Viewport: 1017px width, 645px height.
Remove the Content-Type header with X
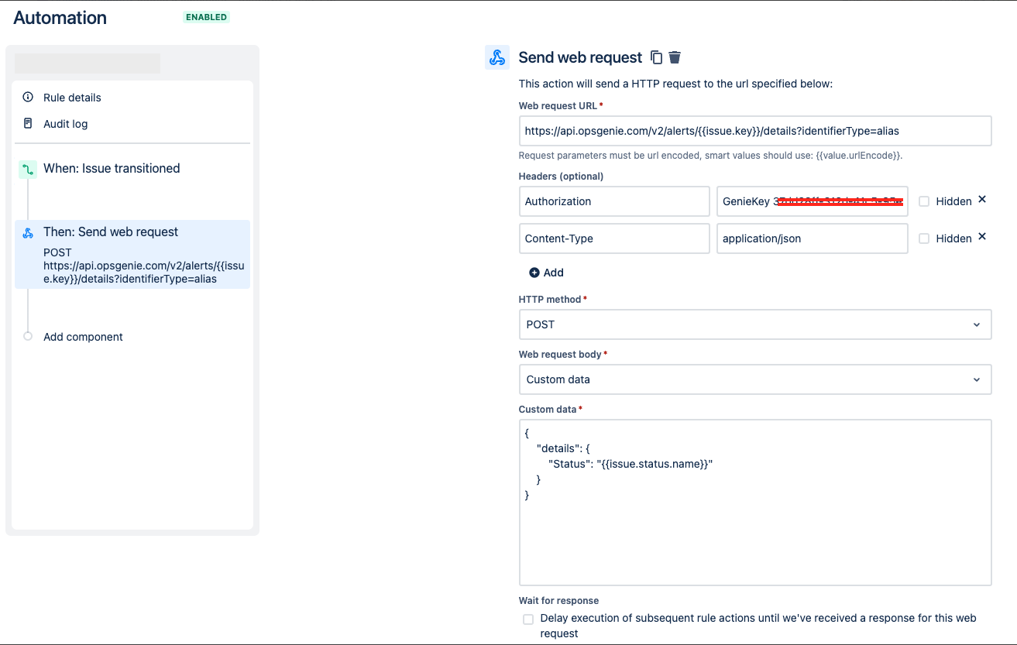click(x=982, y=237)
